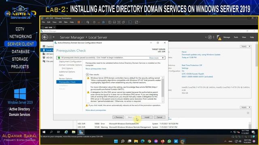Click Download updates only Windows Update link
This screenshot has width=259, height=145.
[201, 55]
